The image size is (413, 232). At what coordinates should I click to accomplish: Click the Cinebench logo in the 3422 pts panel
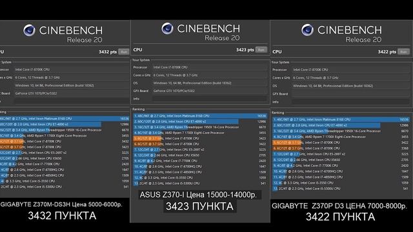coord(307,30)
